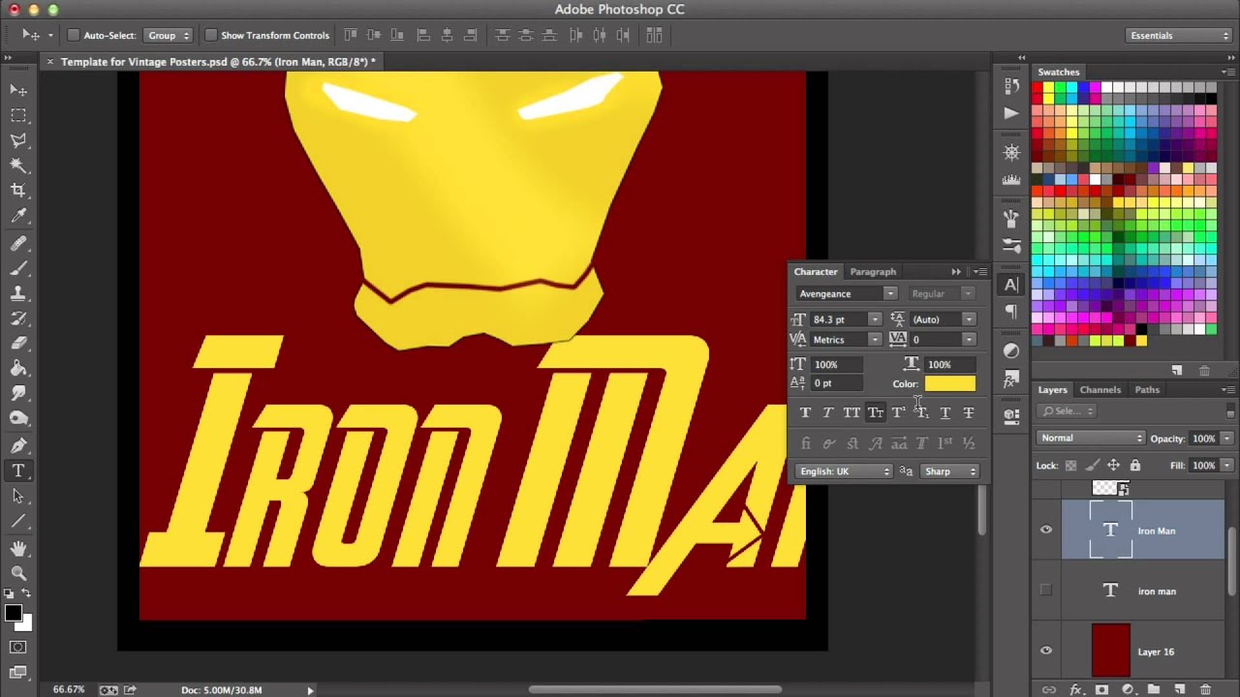Toggle Strikethrough text style
The width and height of the screenshot is (1240, 697).
969,412
